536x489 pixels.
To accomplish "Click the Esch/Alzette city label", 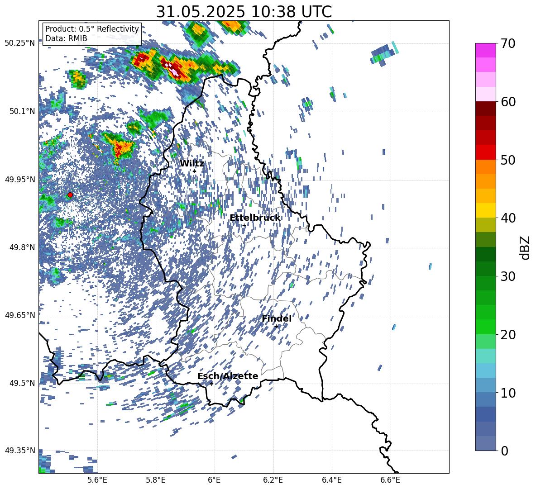I will point(228,376).
